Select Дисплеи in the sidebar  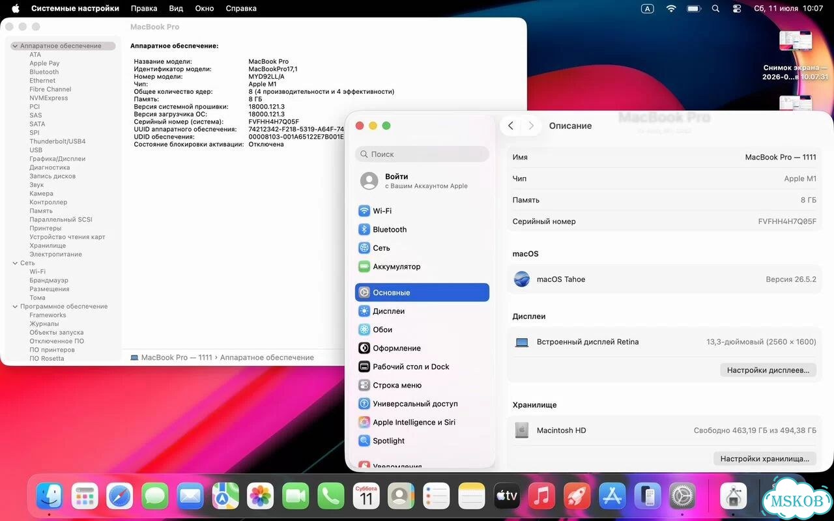422,311
